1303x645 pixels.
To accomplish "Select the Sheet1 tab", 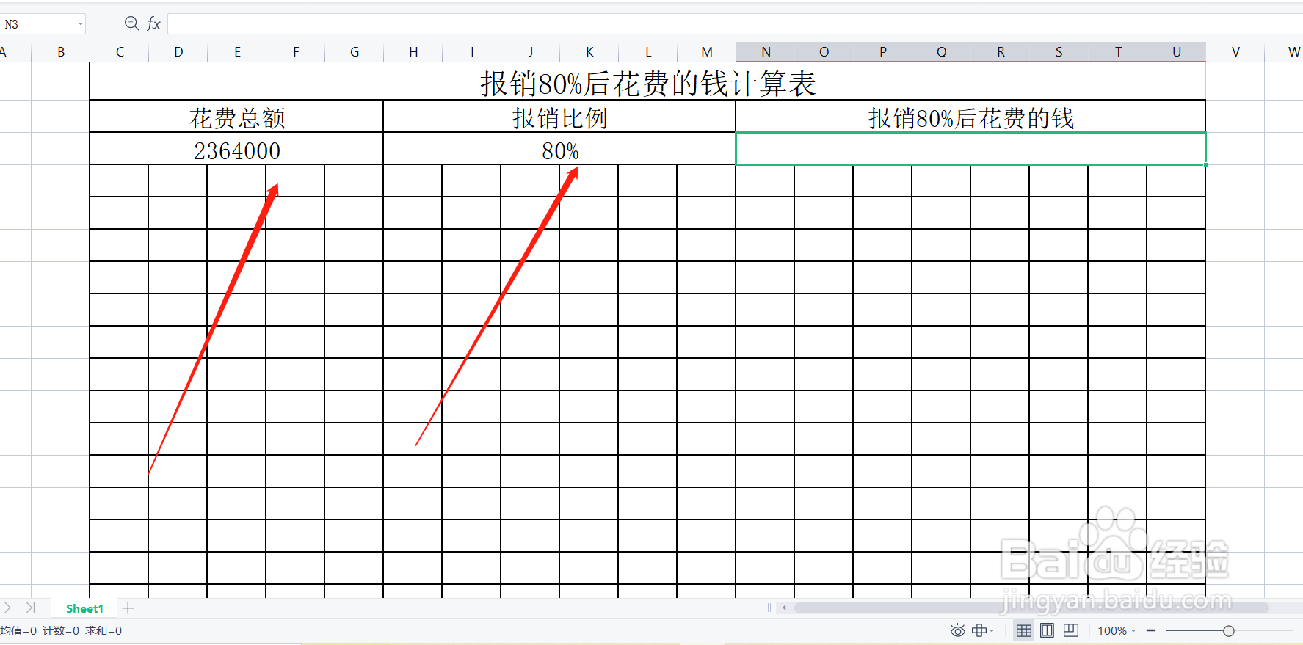I will [x=84, y=608].
